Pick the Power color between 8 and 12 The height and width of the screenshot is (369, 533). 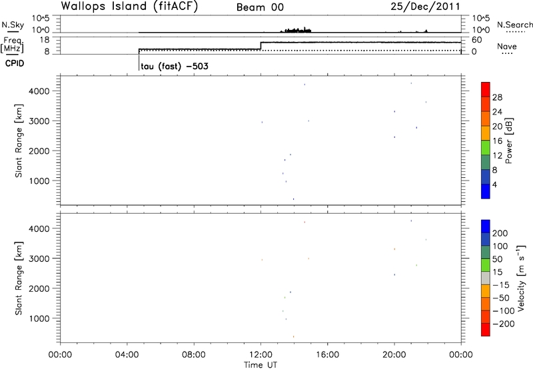[x=486, y=163]
